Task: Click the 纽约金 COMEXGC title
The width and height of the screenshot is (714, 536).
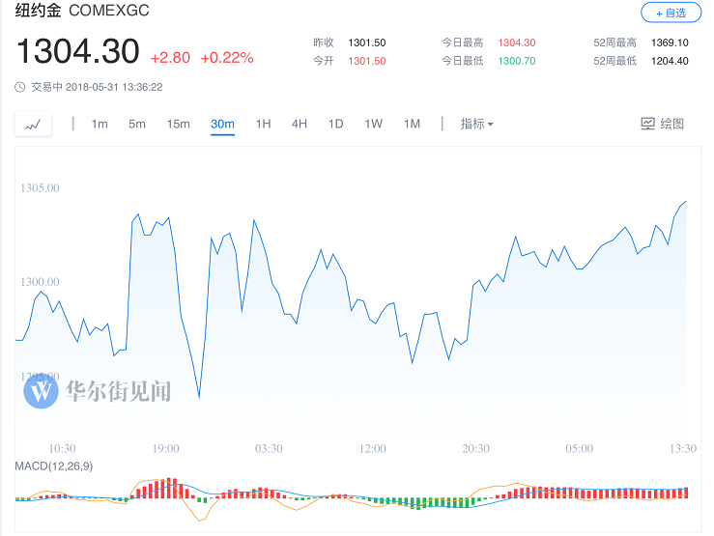Action: [82, 10]
